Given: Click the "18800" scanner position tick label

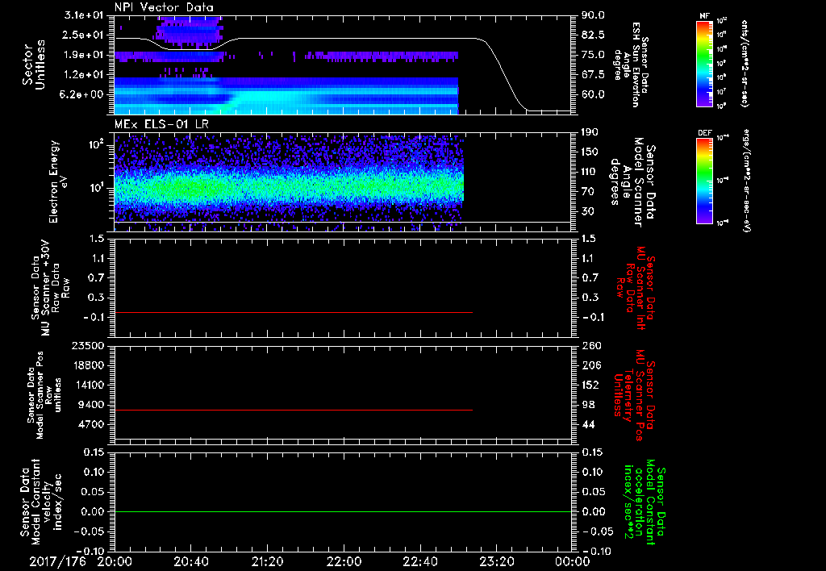Looking at the screenshot, I should click(90, 365).
